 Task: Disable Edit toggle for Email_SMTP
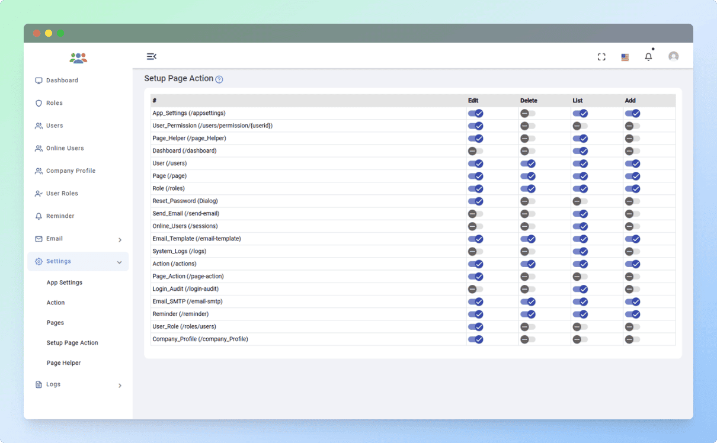click(476, 301)
